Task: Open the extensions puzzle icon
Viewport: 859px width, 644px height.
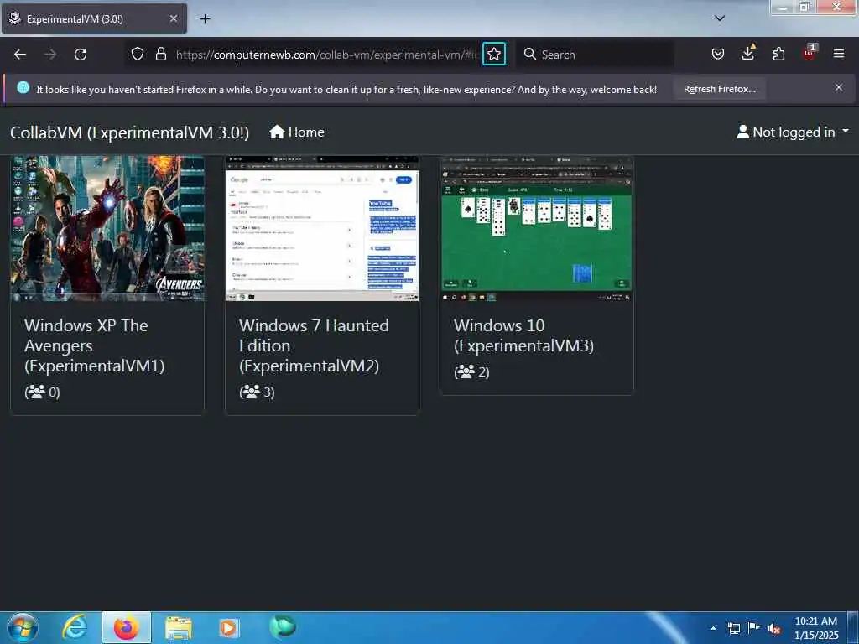Action: pos(778,54)
